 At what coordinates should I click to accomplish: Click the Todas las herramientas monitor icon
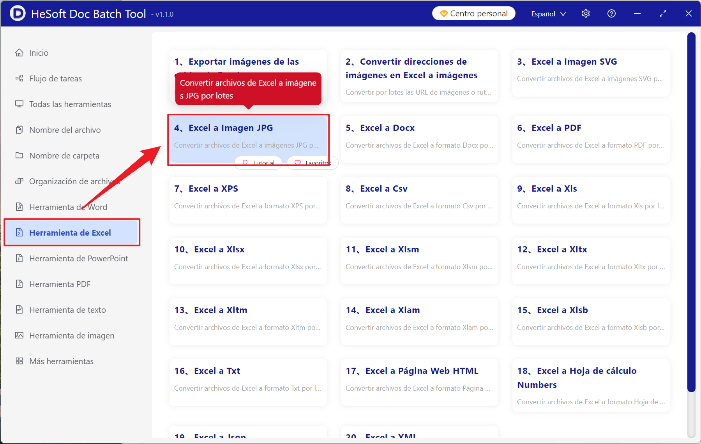[19, 104]
